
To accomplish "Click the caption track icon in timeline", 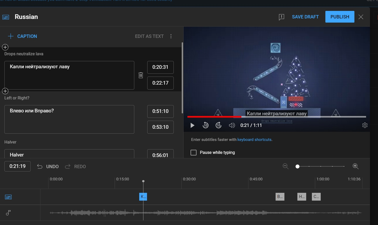I will 8,197.
